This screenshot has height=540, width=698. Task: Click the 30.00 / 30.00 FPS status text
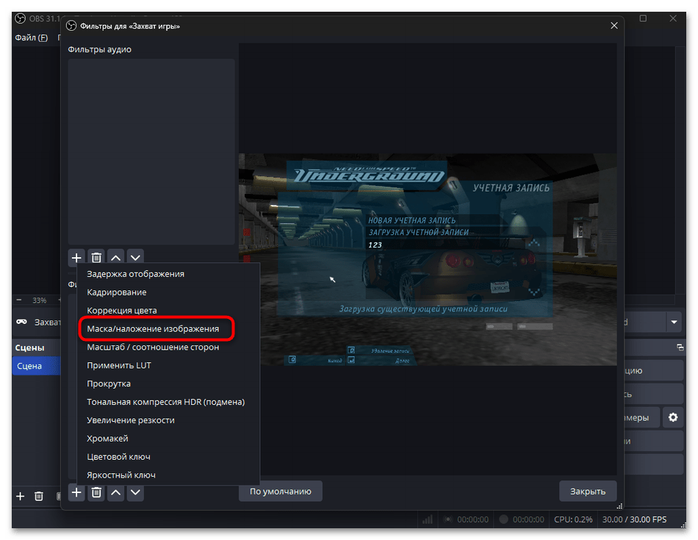634,519
